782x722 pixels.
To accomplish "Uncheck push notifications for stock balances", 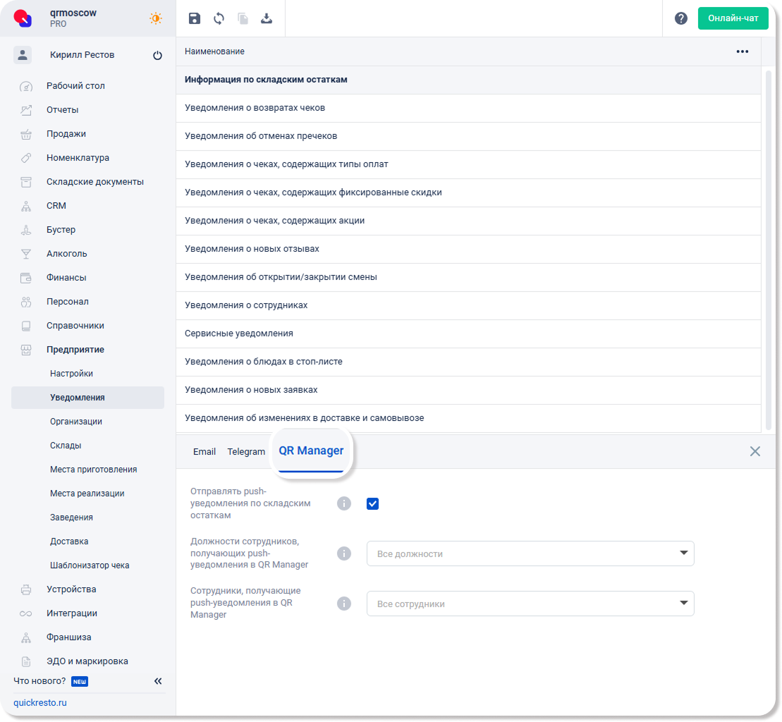I will tap(373, 503).
